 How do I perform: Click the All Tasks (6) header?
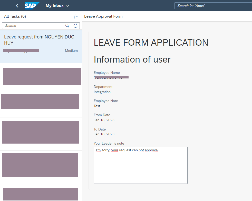[15, 16]
